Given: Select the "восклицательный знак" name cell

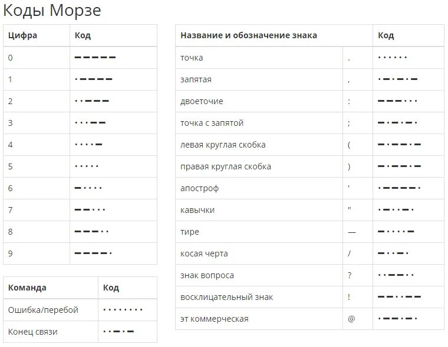Looking at the screenshot, I should pos(226,297).
